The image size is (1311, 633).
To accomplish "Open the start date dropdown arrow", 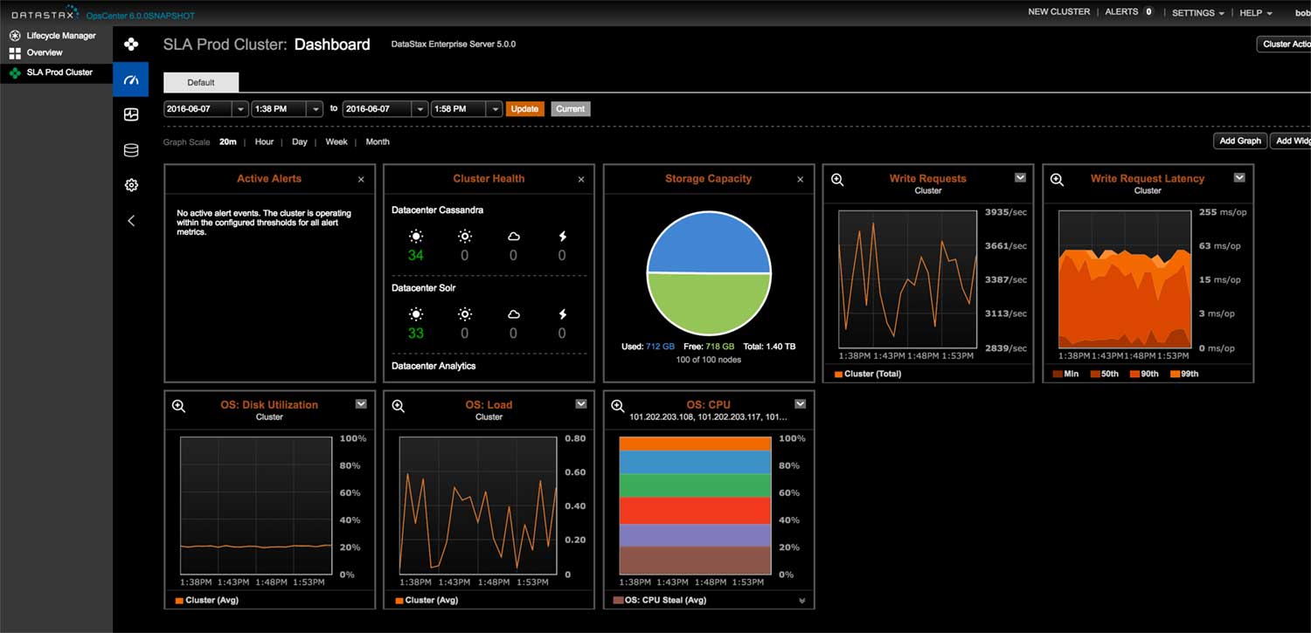I will [x=240, y=109].
